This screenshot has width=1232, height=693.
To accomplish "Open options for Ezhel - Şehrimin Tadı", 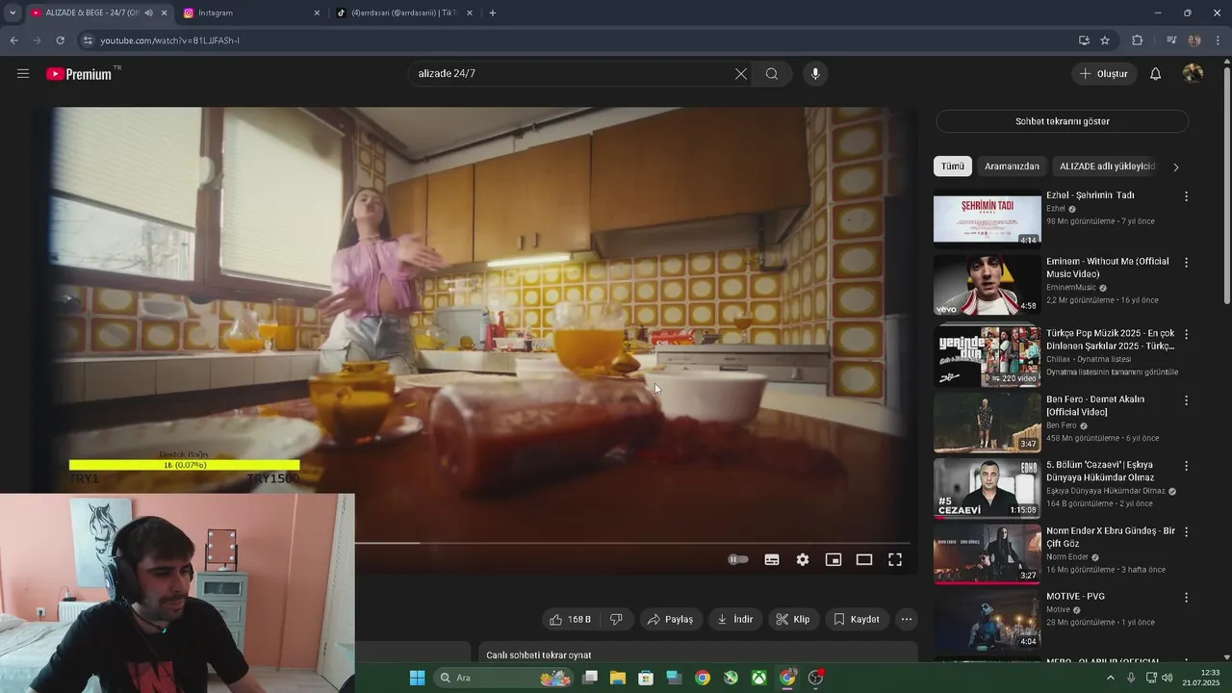I will [1186, 196].
